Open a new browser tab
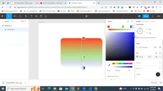This screenshot has height=91, width=163. click(x=99, y=3)
